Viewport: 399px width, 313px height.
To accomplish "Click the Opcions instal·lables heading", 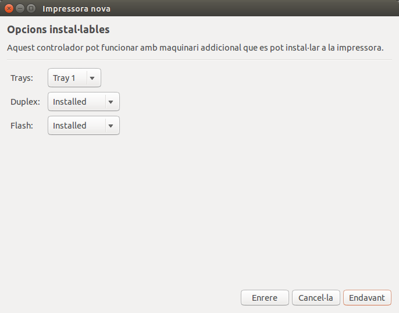I will point(58,29).
